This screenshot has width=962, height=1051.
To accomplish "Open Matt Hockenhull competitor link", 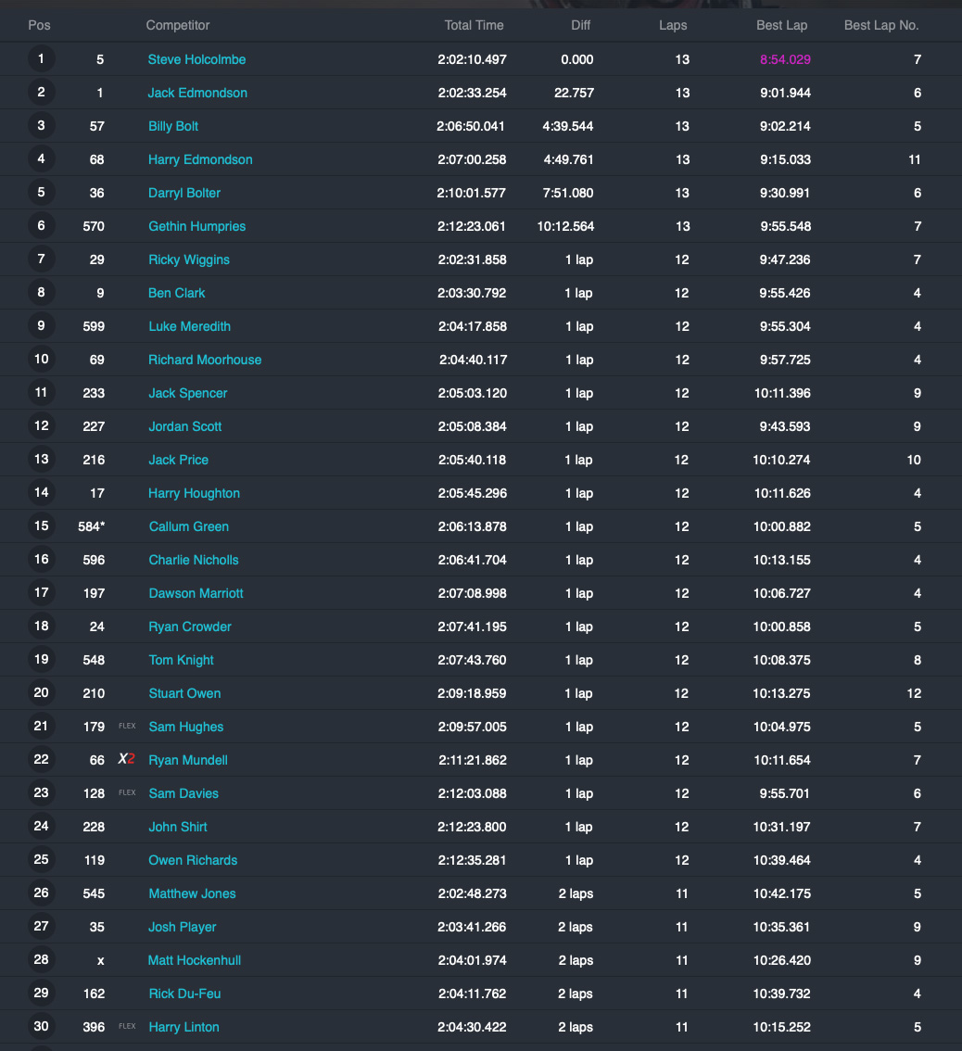I will pos(195,960).
